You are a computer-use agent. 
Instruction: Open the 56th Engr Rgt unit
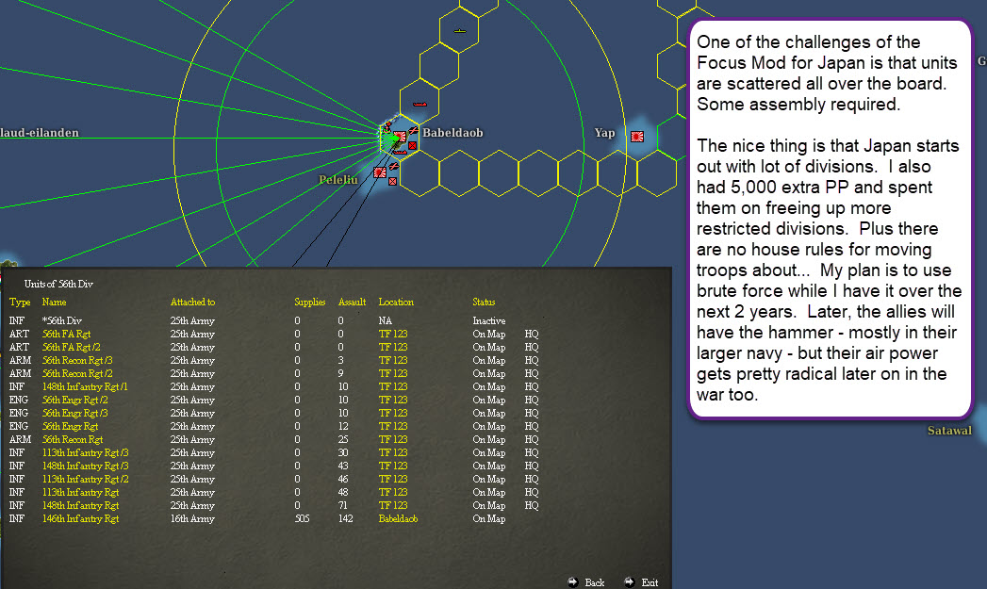point(70,427)
